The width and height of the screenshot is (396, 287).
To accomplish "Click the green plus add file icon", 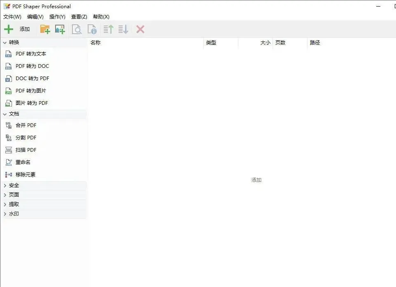I will pos(9,29).
